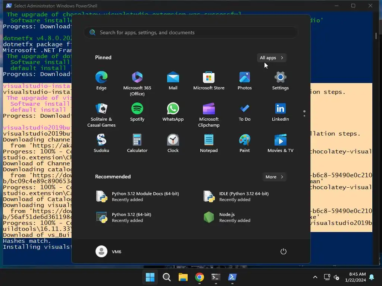This screenshot has width=382, height=286.
Task: Open LinkedIn
Action: pyautogui.click(x=281, y=112)
